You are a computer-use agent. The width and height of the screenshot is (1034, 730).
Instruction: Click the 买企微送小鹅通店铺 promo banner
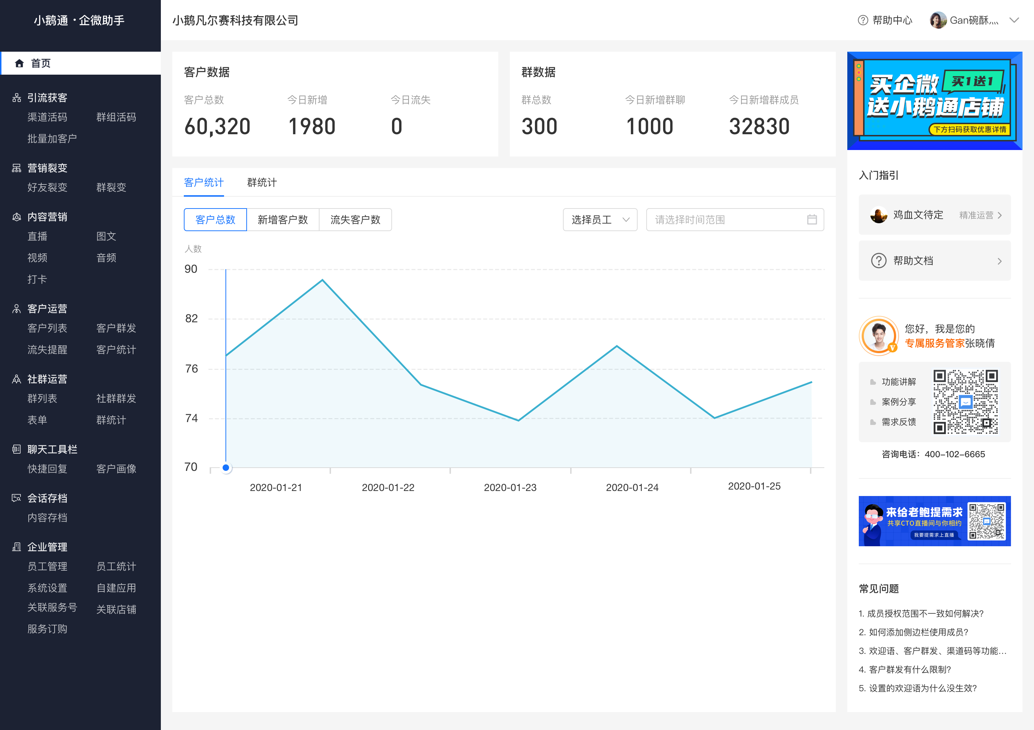[x=935, y=101]
